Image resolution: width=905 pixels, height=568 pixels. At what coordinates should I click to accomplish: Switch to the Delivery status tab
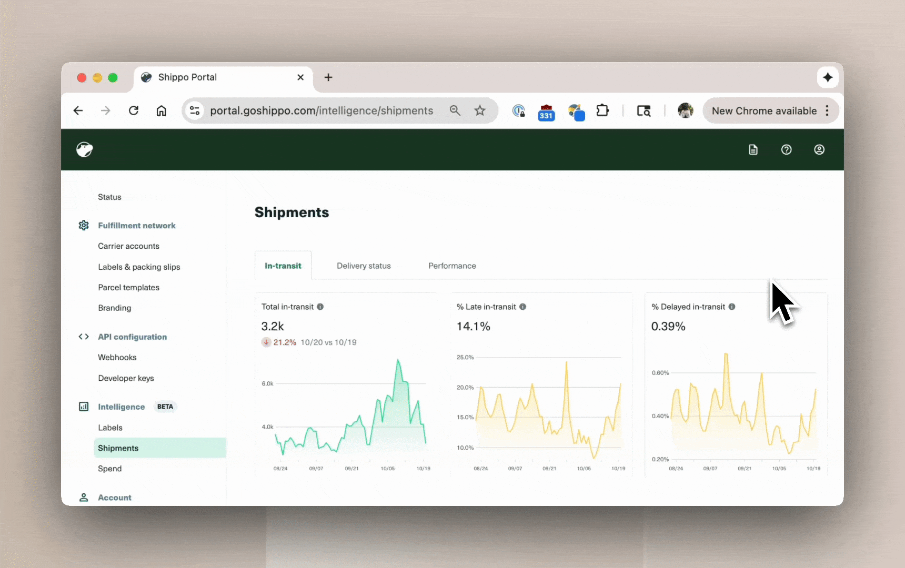pos(364,266)
